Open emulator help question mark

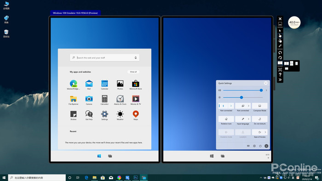(280, 74)
